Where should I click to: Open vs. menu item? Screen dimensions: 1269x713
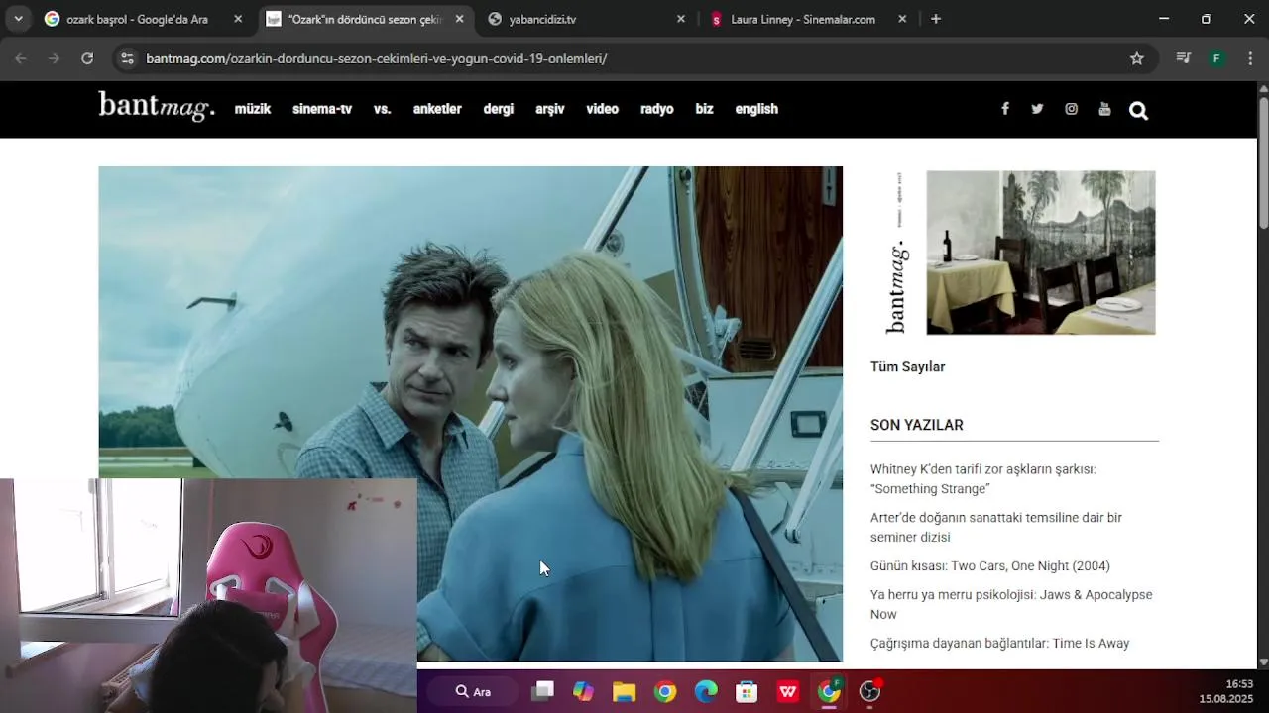pos(383,109)
